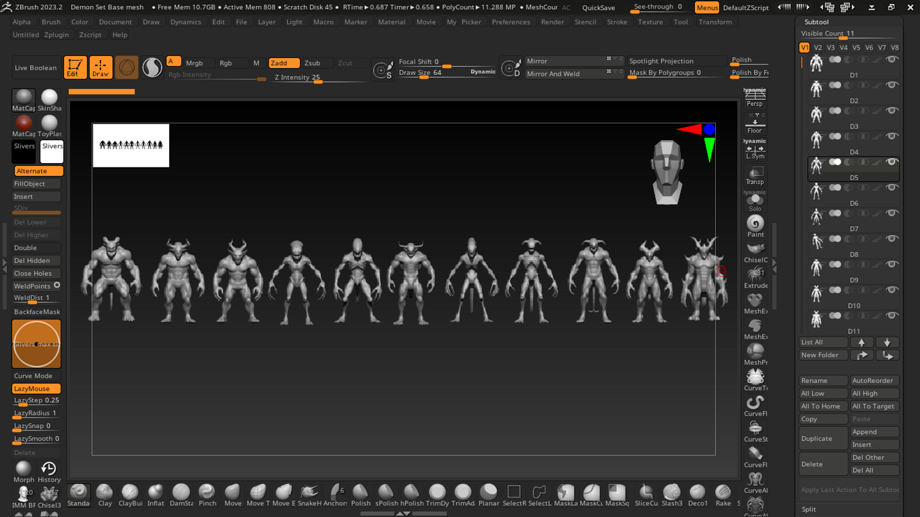Toggle the Alternate option
Screen dimensions: 920x517
38,171
